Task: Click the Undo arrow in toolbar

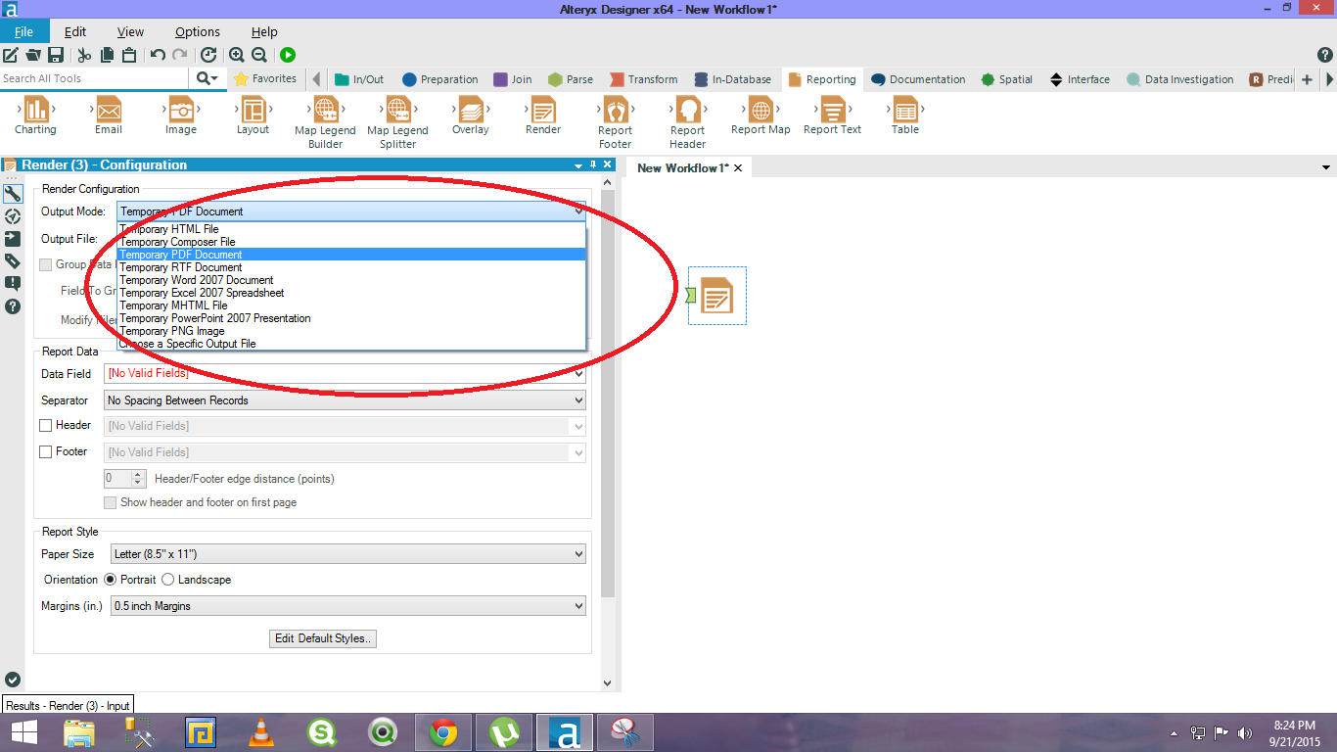Action: click(158, 55)
